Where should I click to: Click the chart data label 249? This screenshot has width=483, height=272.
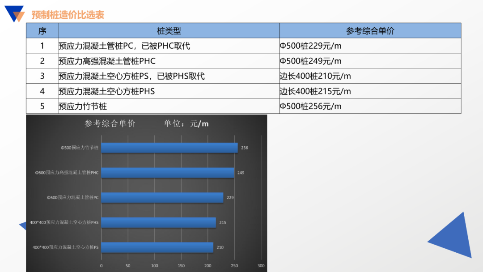241,173
